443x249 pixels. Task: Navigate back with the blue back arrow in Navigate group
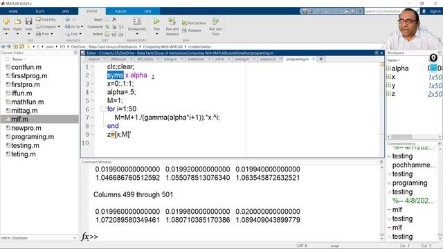point(68,19)
